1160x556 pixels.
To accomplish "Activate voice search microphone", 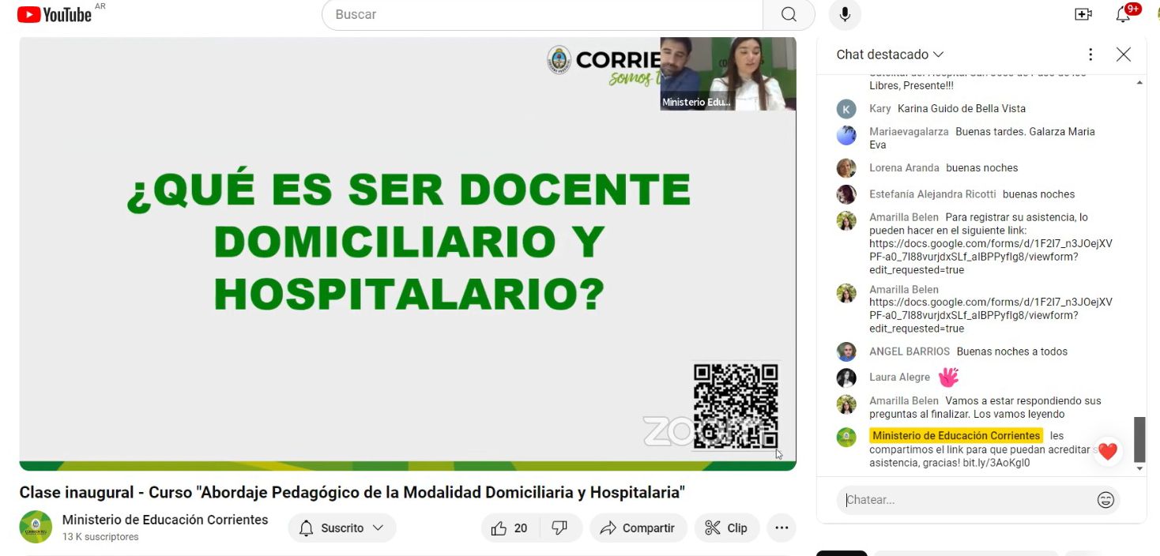I will pos(845,14).
